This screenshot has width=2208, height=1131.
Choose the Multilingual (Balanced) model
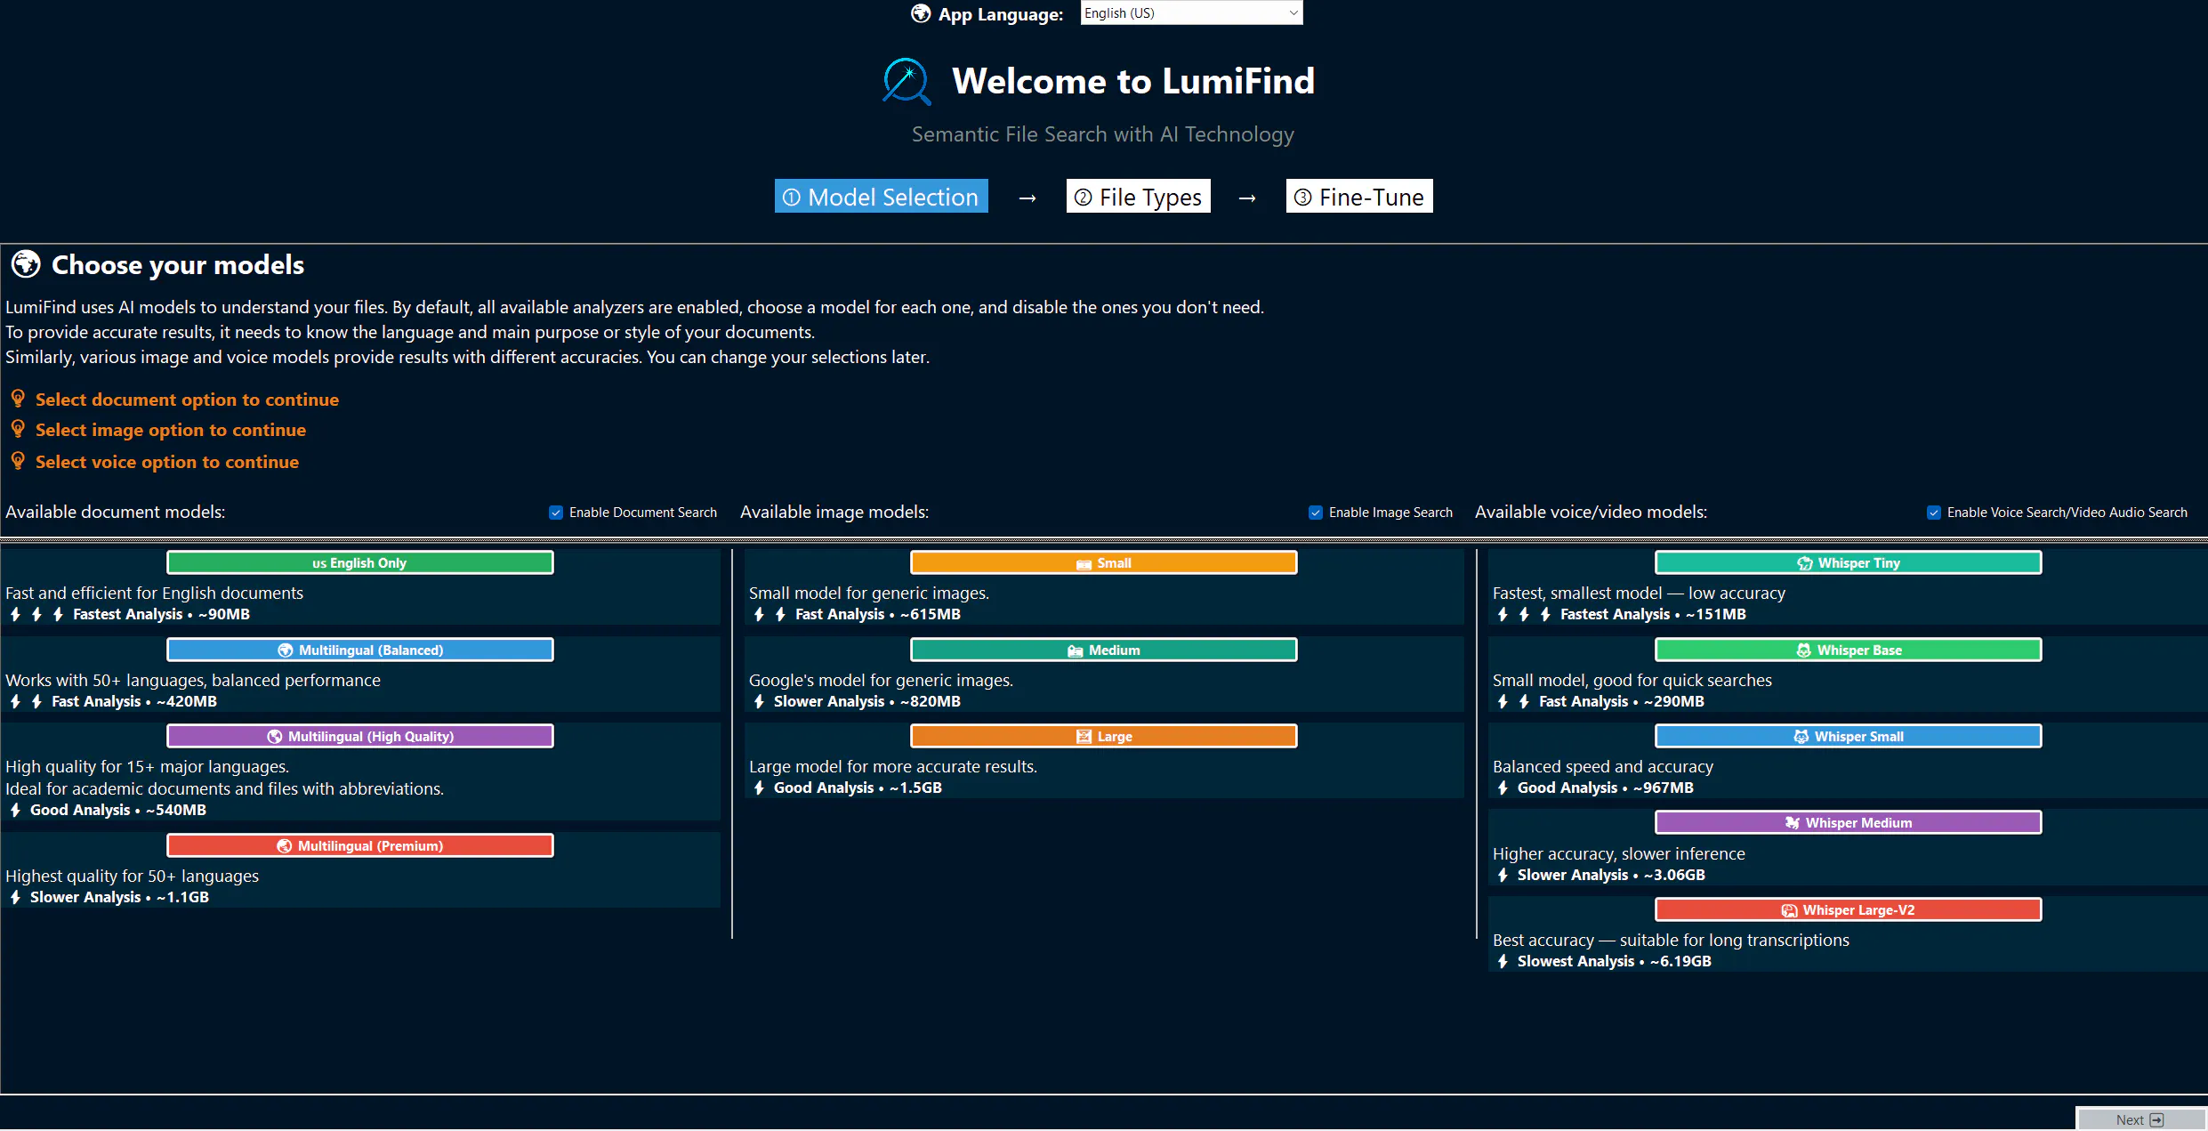click(x=359, y=650)
